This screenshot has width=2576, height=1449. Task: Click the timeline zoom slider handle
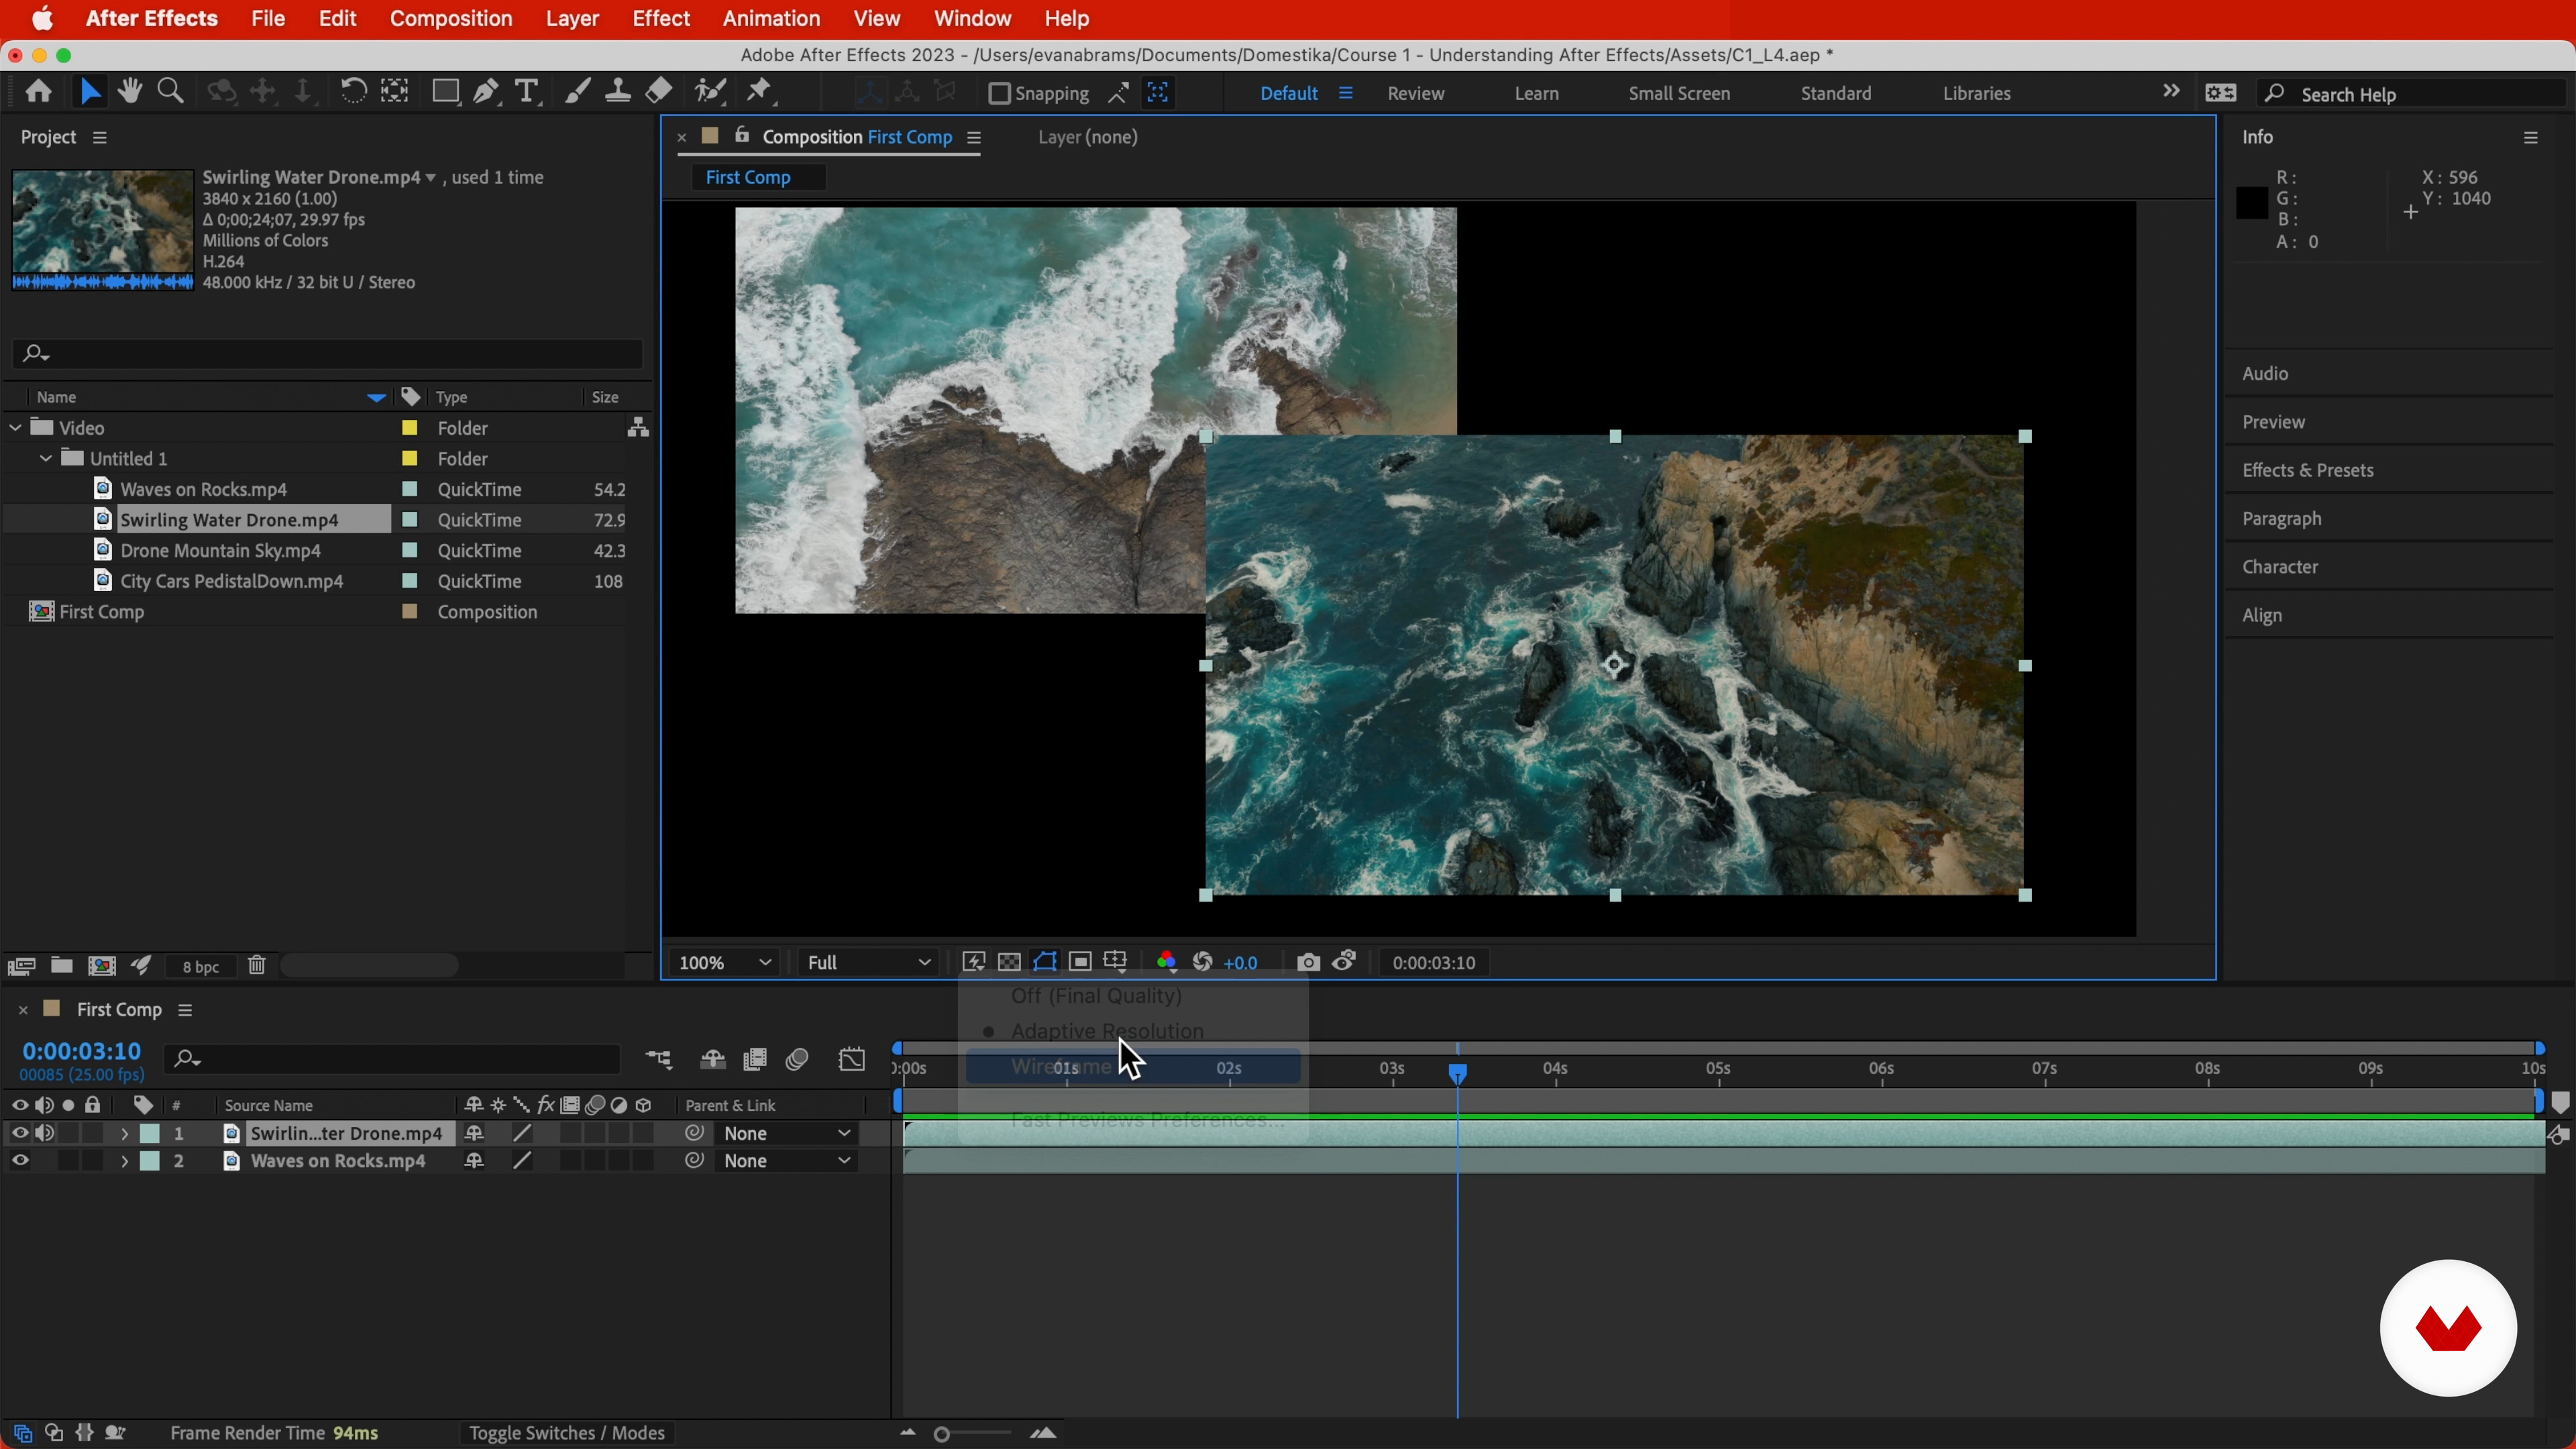(x=941, y=1434)
